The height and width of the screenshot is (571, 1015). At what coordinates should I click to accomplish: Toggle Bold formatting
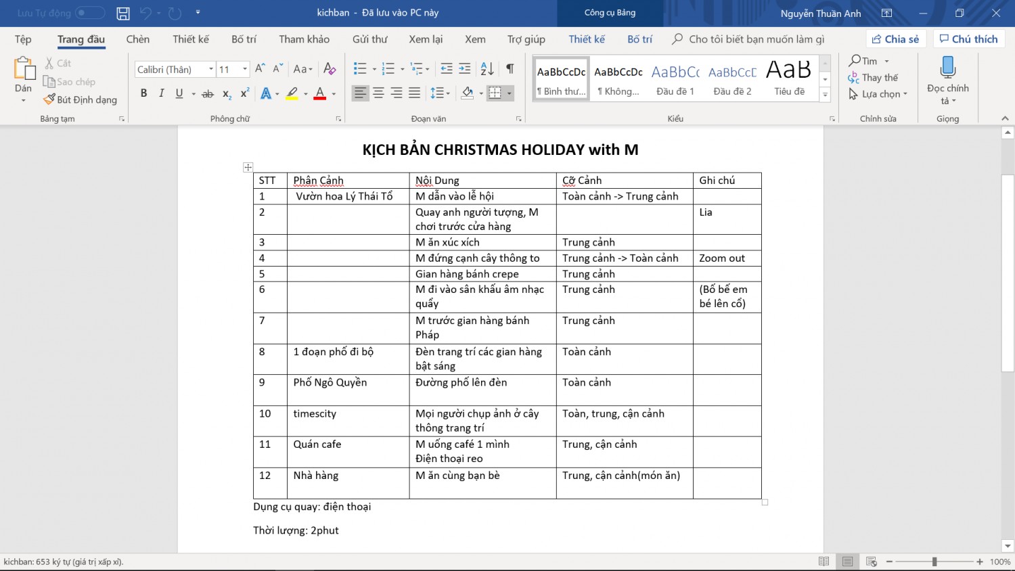pyautogui.click(x=143, y=93)
